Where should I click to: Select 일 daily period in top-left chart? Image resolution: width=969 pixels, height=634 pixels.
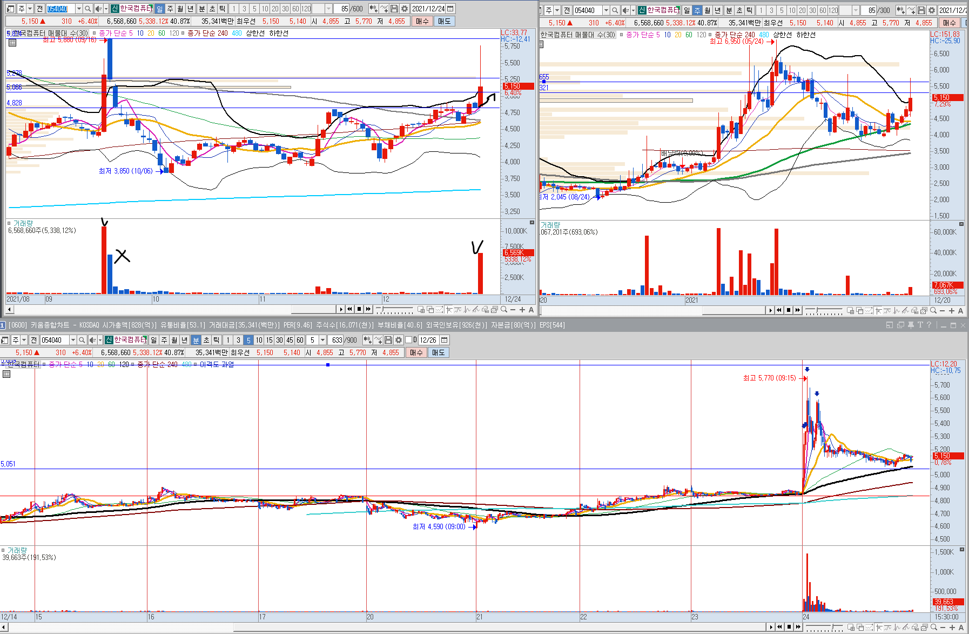click(160, 9)
